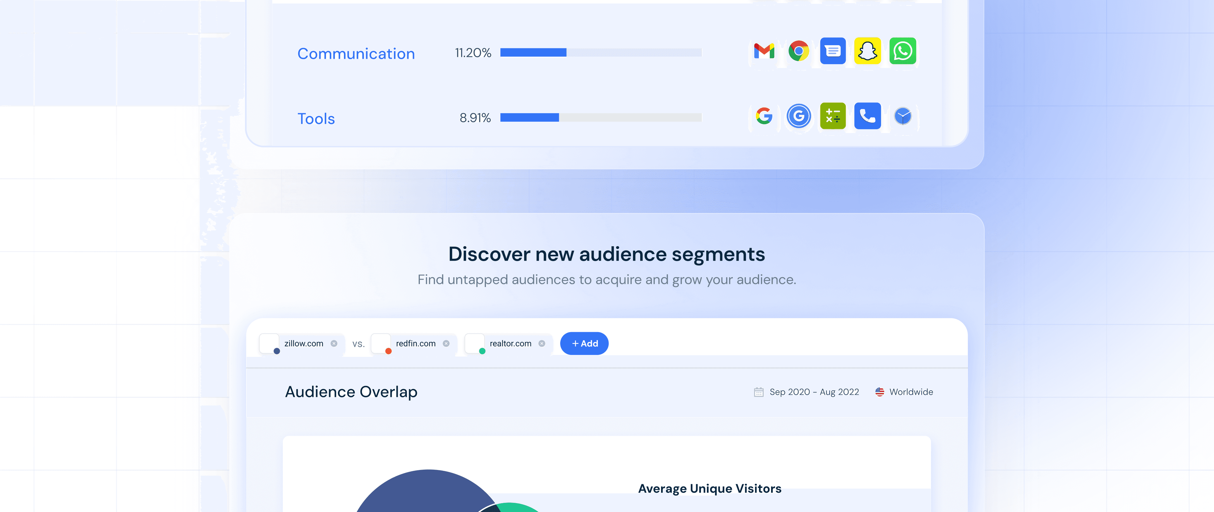
Task: Click the blue Messages app icon
Action: [833, 51]
